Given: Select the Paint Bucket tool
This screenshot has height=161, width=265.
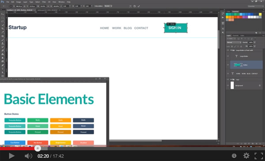Looking at the screenshot, I should (3, 54).
